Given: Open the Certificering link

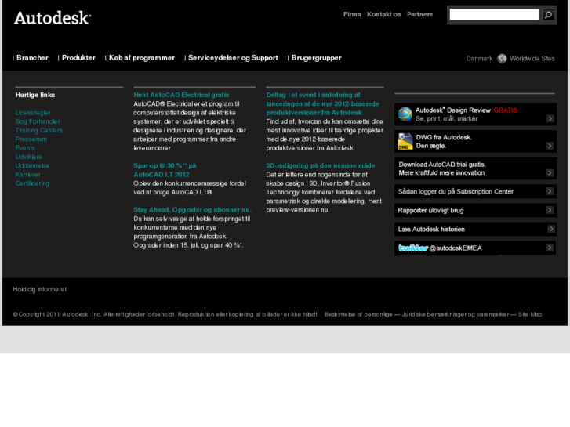Looking at the screenshot, I should (32, 183).
